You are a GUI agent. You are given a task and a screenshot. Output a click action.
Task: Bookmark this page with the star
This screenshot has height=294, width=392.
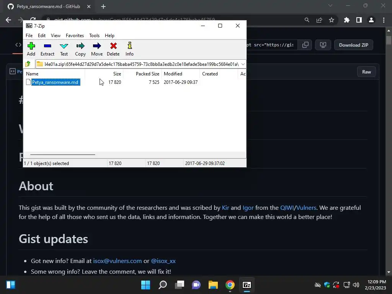click(332, 20)
